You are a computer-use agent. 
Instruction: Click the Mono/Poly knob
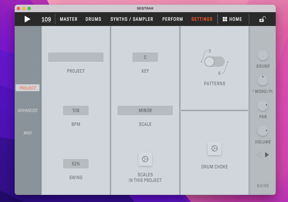263,81
